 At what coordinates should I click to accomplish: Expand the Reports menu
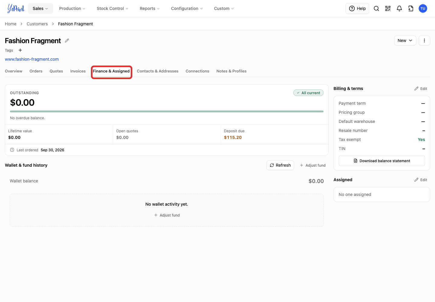(150, 8)
